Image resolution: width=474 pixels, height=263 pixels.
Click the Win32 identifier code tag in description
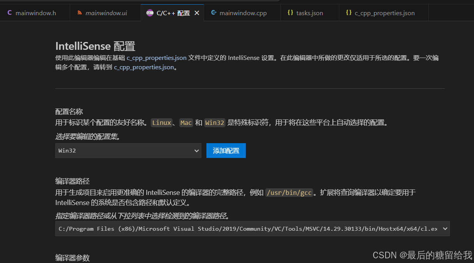tap(215, 123)
